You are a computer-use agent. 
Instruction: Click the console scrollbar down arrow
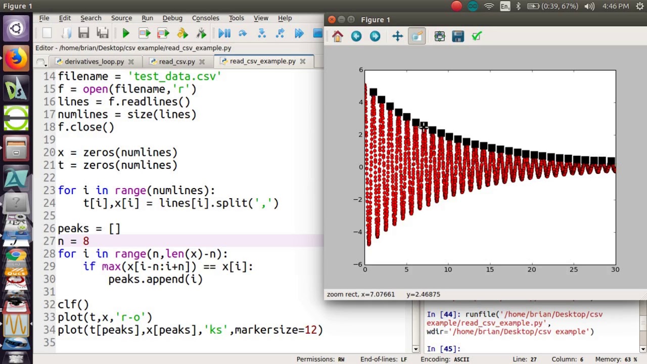[x=643, y=349]
